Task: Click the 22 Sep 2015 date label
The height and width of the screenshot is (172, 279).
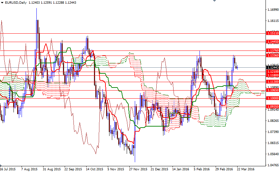Action: pyautogui.click(x=73, y=169)
